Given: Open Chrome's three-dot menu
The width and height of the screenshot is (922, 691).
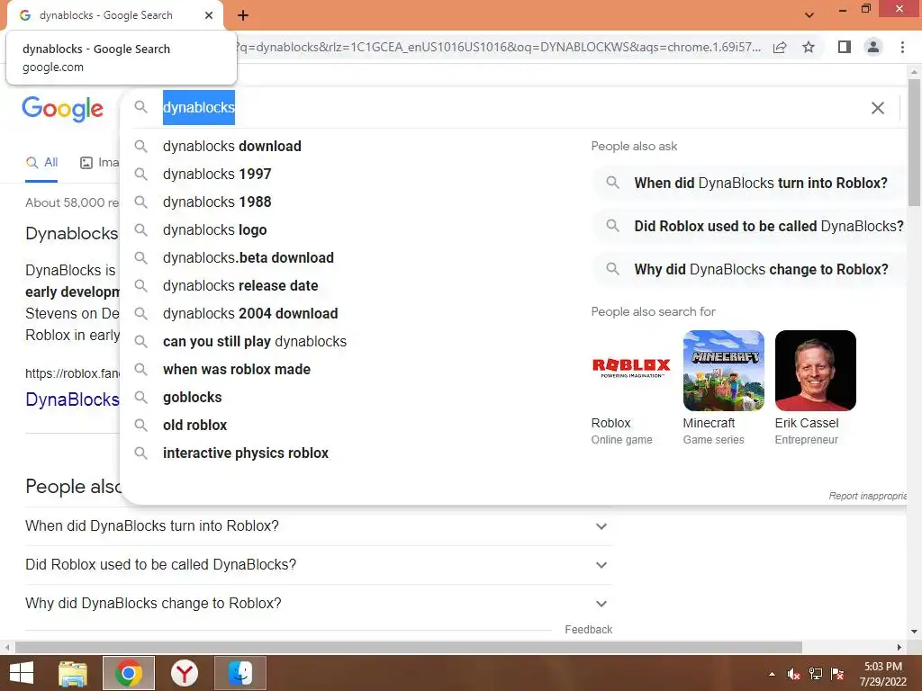Looking at the screenshot, I should coord(902,47).
